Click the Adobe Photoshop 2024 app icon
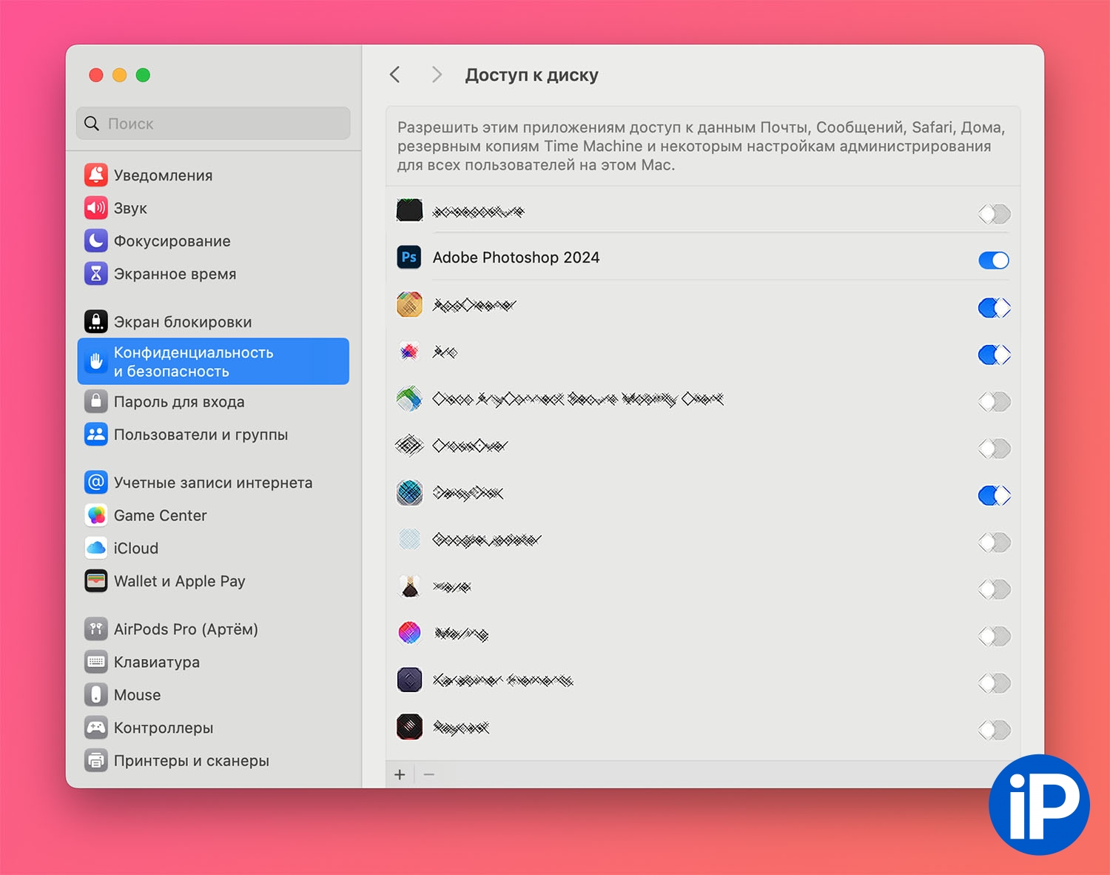Image resolution: width=1110 pixels, height=875 pixels. (409, 258)
